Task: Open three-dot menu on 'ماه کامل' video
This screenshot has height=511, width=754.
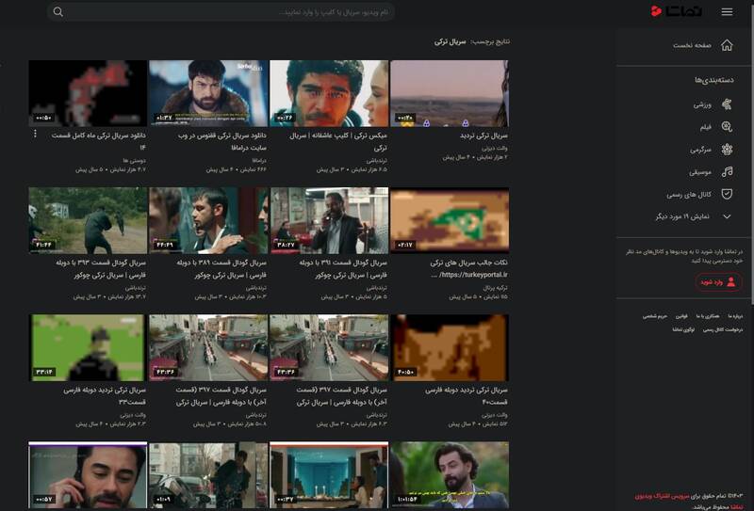Action: click(35, 135)
